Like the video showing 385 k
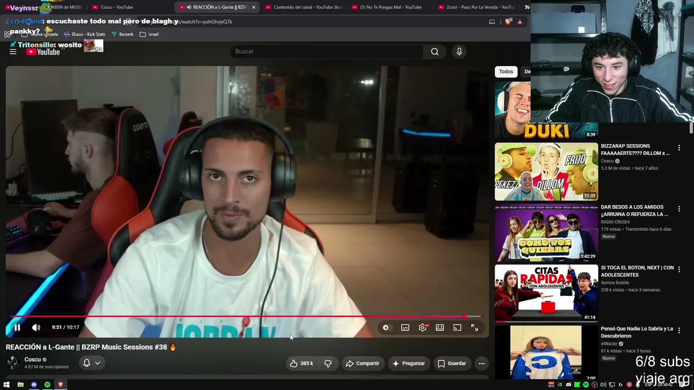 click(x=302, y=363)
